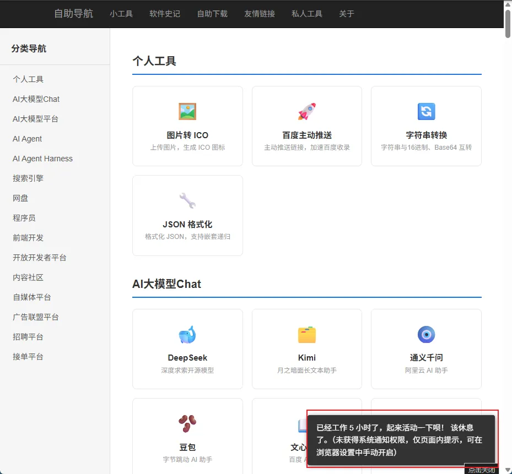Screen dimensions: 512x474
Task: Click the 月之暗面长文本助手 description
Action: pos(307,371)
